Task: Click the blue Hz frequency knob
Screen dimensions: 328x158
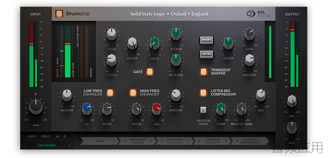Action: [87, 109]
